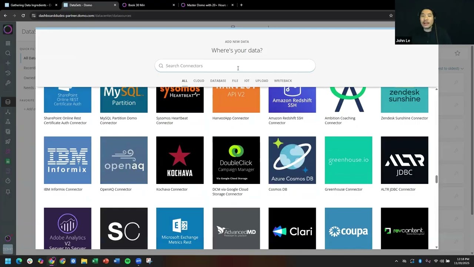Go back in the browser
The height and width of the screenshot is (267, 474).
(5, 16)
